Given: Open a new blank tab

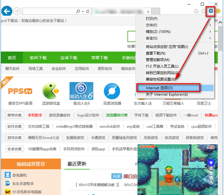Looking at the screenshot, I should (156, 11).
